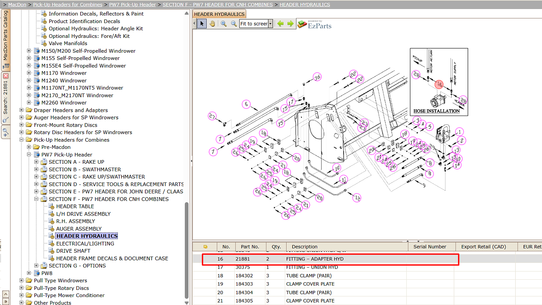Go to previous page with green left arrow

pos(280,24)
